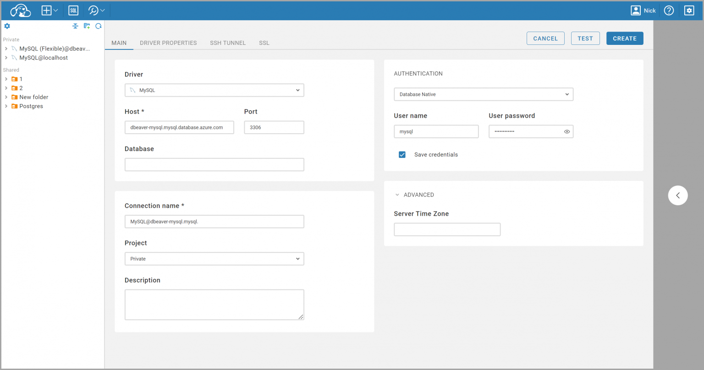
Task: Uncheck the Save credentials checkbox
Action: click(402, 154)
